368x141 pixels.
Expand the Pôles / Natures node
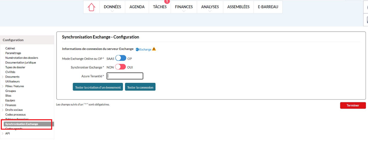point(3,86)
